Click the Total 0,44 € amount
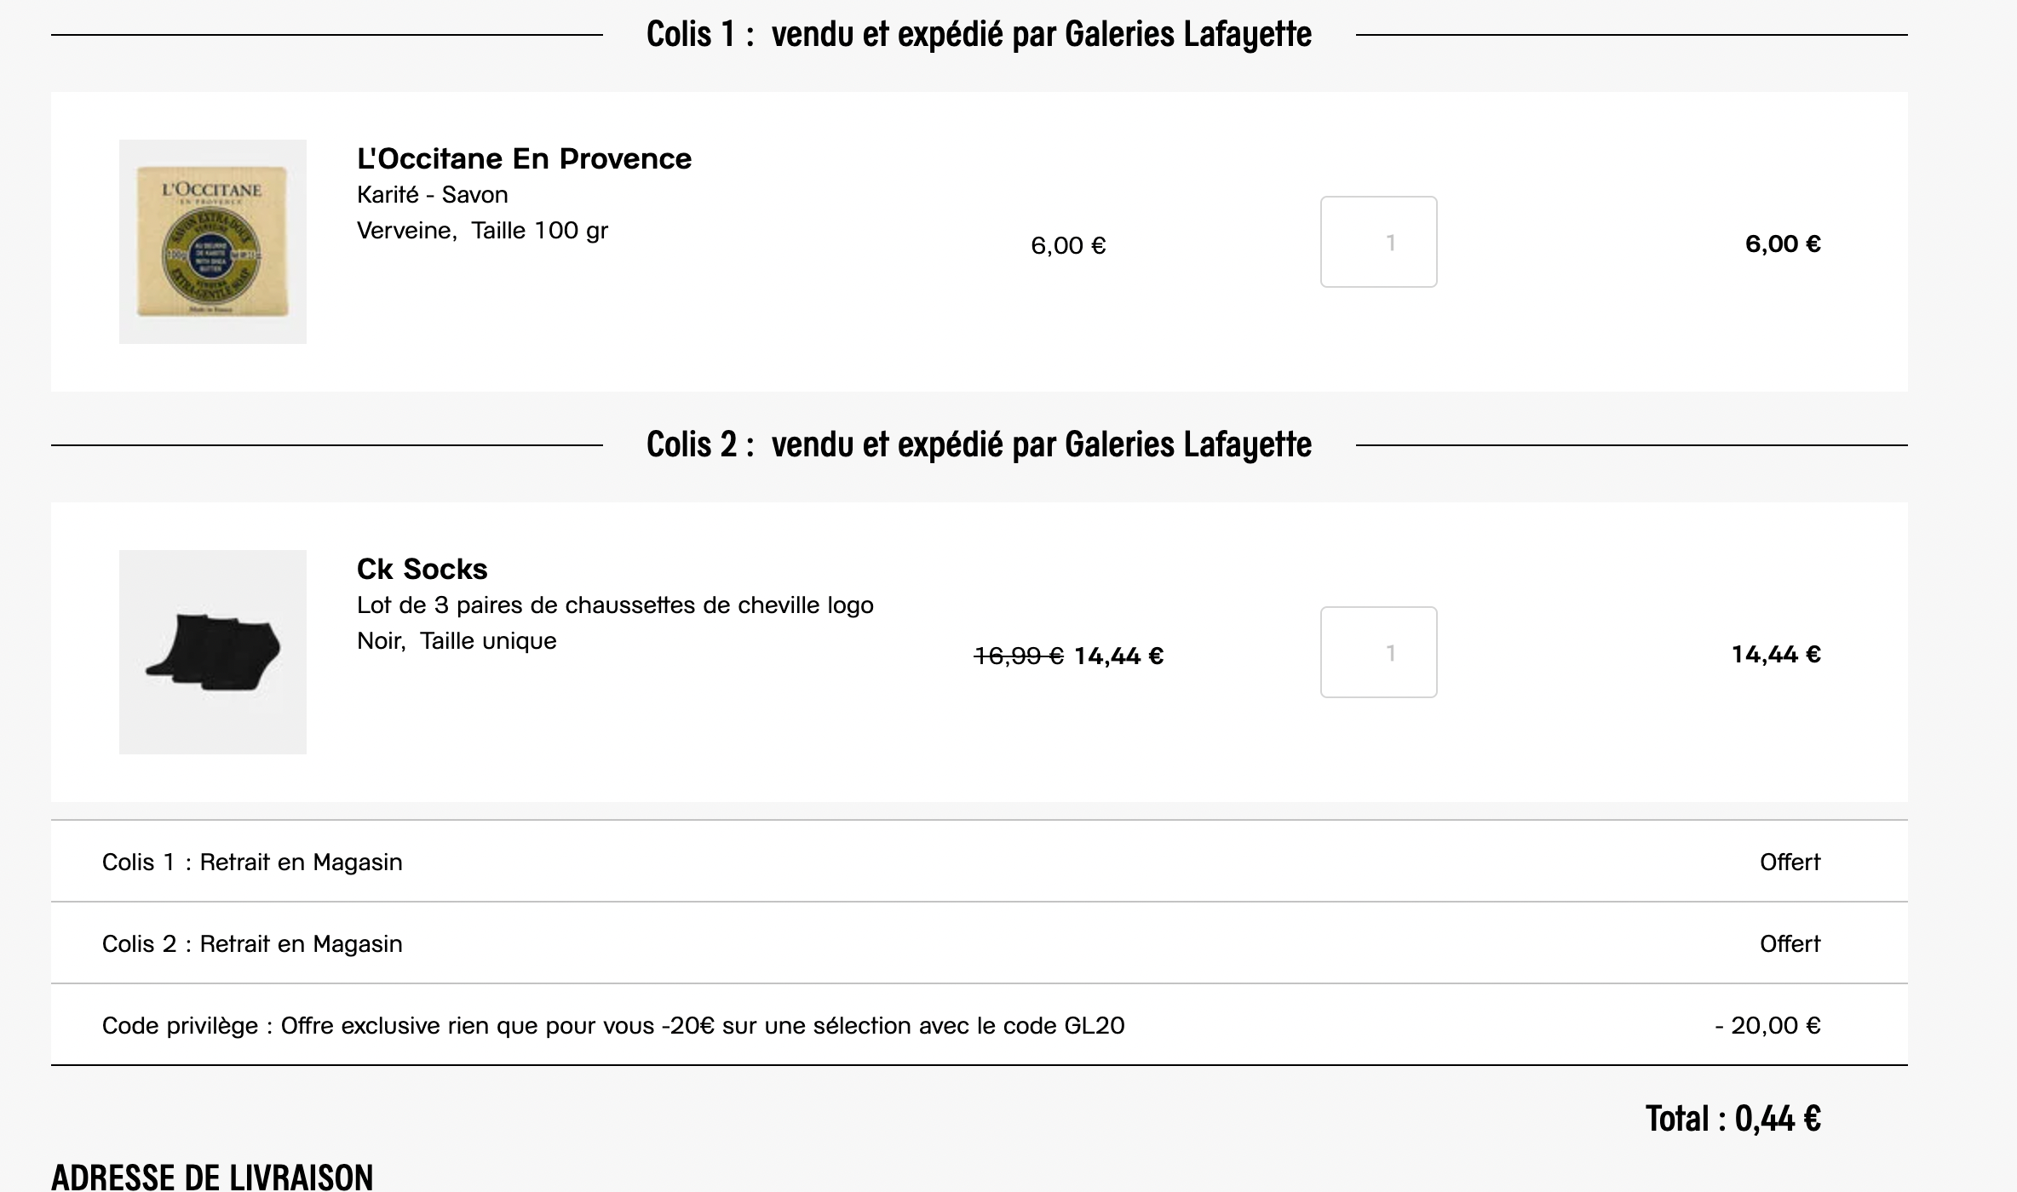Screen dimensions: 2017x1192 (1733, 1119)
